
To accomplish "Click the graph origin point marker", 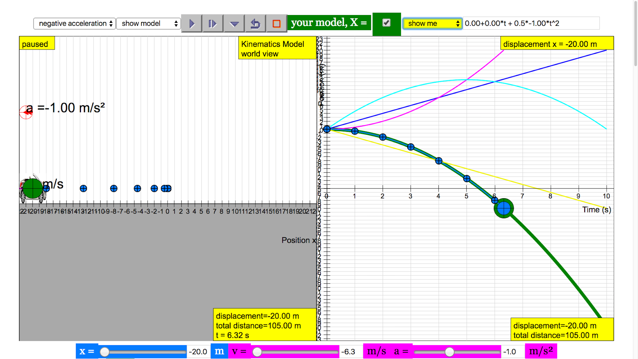I will pos(327,129).
